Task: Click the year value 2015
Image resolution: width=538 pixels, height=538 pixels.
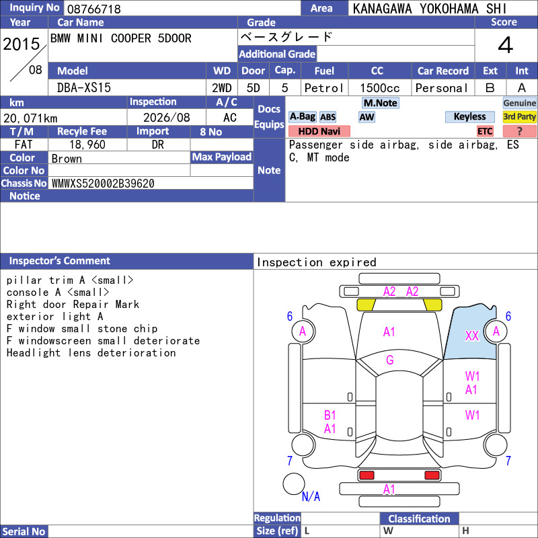Action: coord(22,44)
